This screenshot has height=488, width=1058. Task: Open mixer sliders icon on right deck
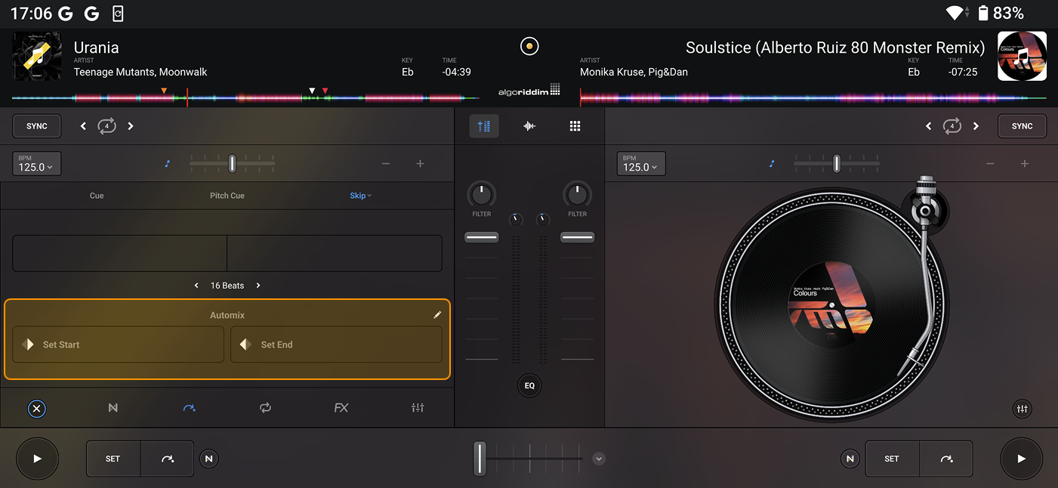(x=1022, y=409)
